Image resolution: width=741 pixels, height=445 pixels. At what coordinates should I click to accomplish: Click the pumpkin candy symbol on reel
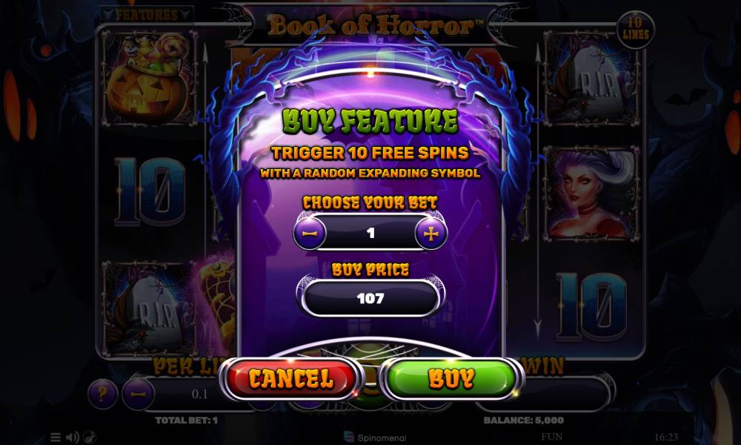150,78
